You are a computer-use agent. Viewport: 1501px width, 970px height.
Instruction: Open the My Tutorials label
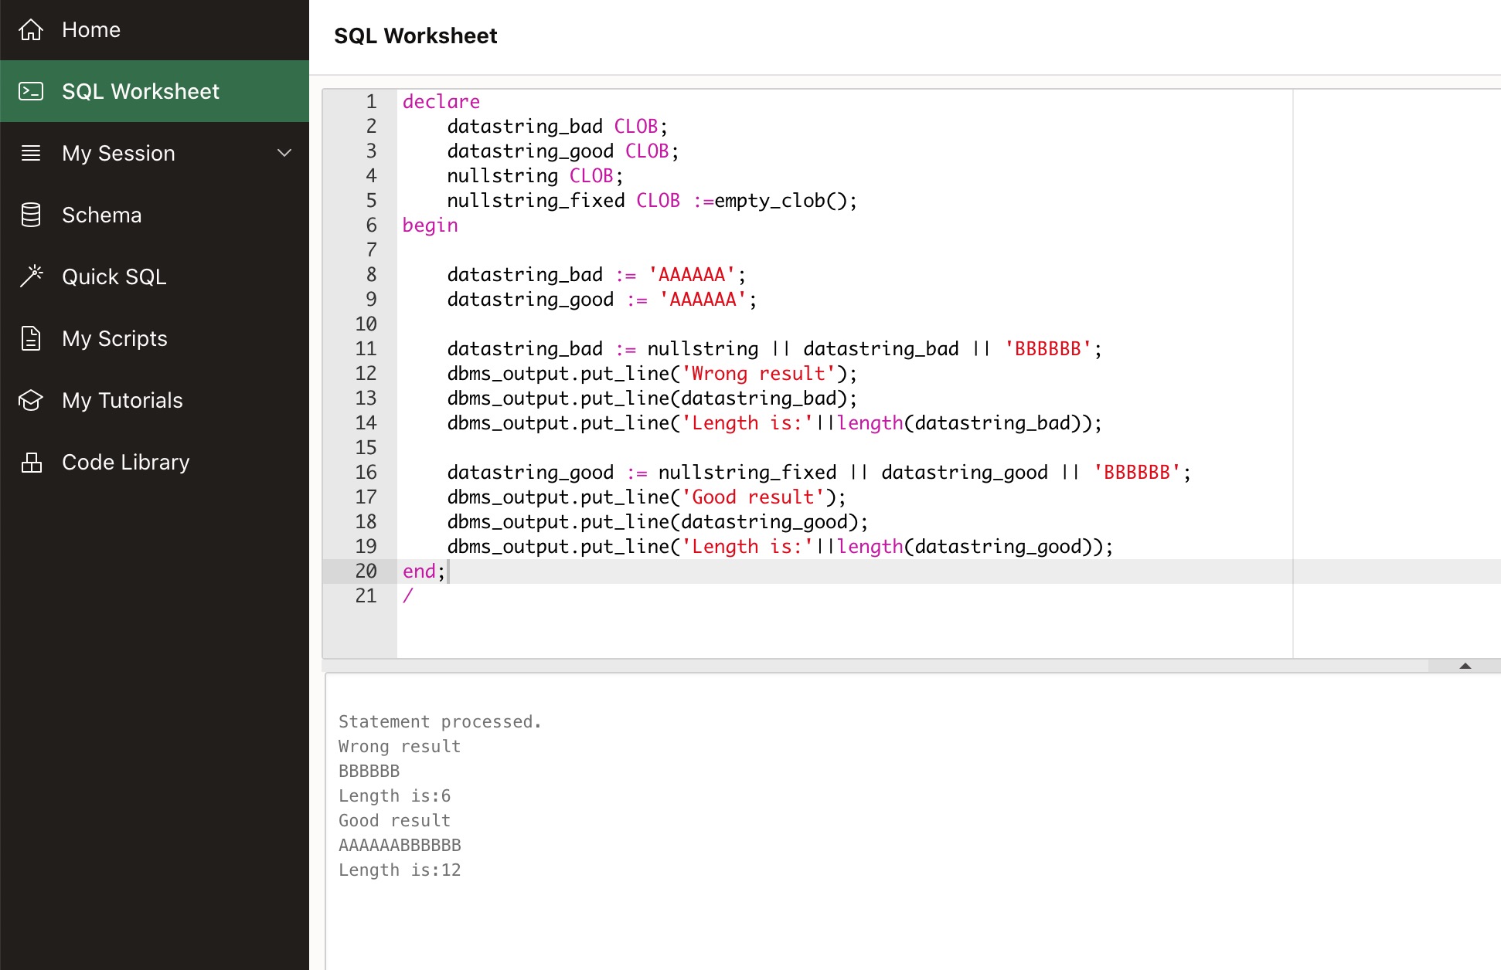pyautogui.click(x=122, y=400)
